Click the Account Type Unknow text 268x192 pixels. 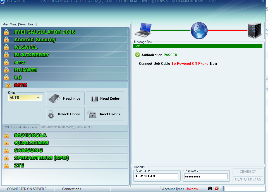pos(180,189)
